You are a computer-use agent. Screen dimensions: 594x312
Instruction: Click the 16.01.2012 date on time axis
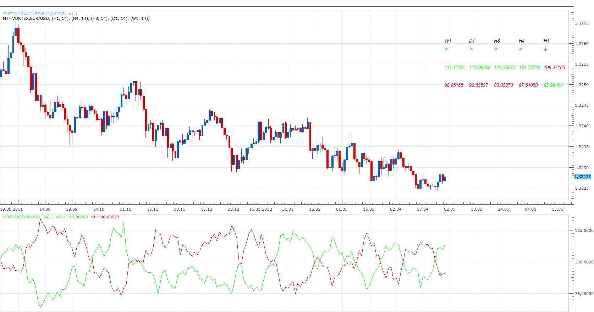point(260,209)
